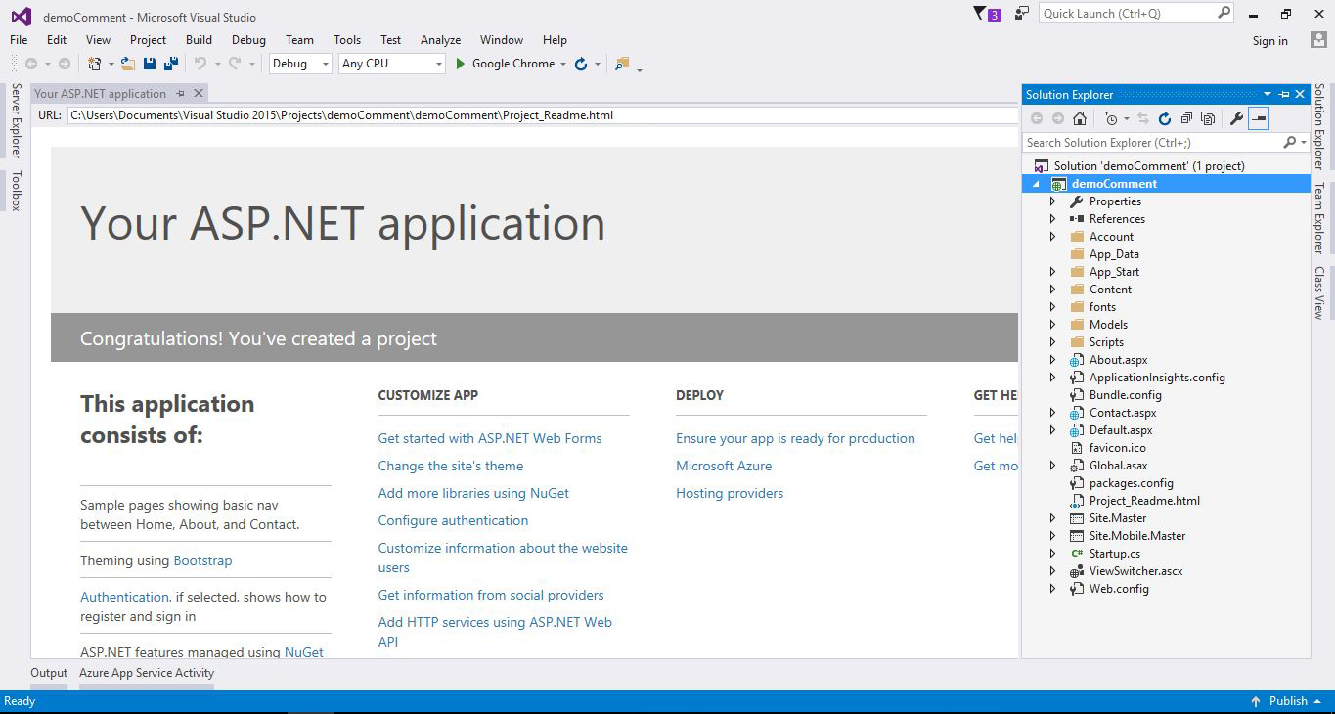1335x714 pixels.
Task: Click the Find in Files toolbar icon
Action: [x=621, y=64]
